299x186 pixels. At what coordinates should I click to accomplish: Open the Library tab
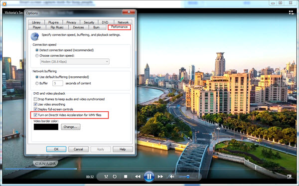click(36, 22)
